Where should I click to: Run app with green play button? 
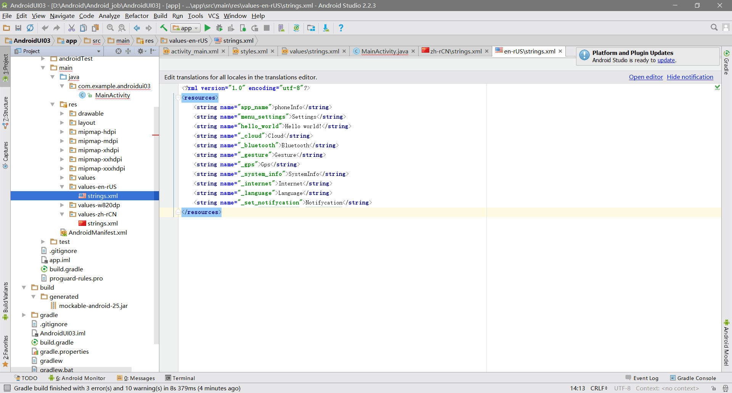207,28
